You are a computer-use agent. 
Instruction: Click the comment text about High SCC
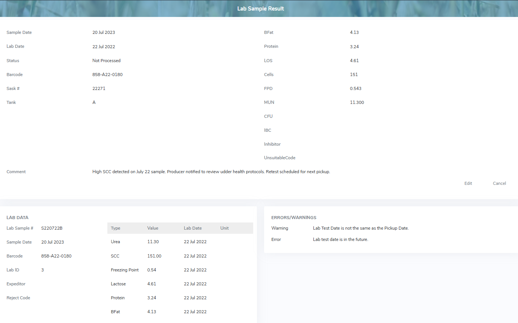[x=211, y=172]
